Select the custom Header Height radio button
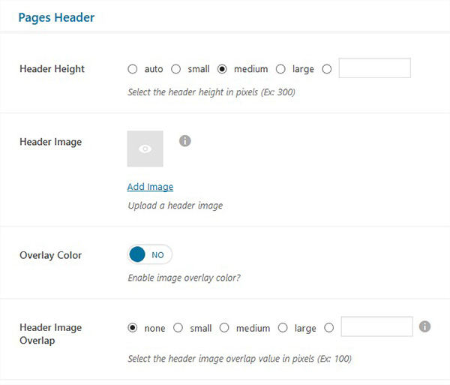The width and height of the screenshot is (450, 385). 326,69
